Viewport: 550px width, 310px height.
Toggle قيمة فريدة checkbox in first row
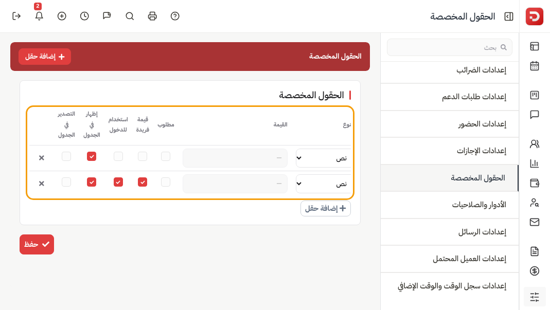pos(143,156)
